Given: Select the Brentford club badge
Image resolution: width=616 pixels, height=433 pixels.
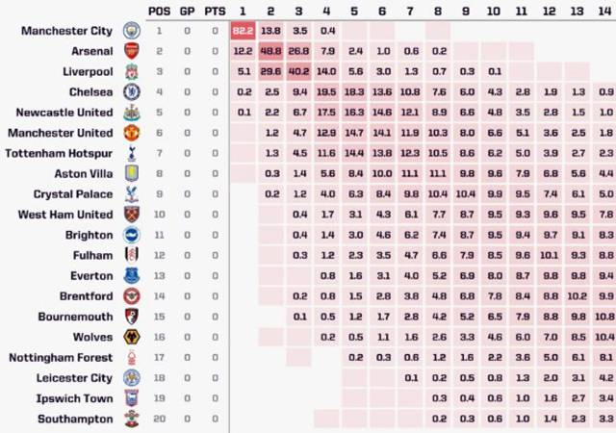Looking at the screenshot, I should (131, 296).
